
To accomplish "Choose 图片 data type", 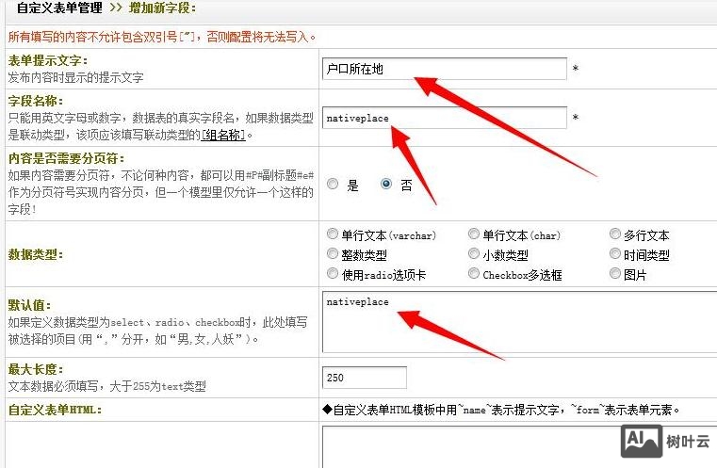I will (x=615, y=273).
